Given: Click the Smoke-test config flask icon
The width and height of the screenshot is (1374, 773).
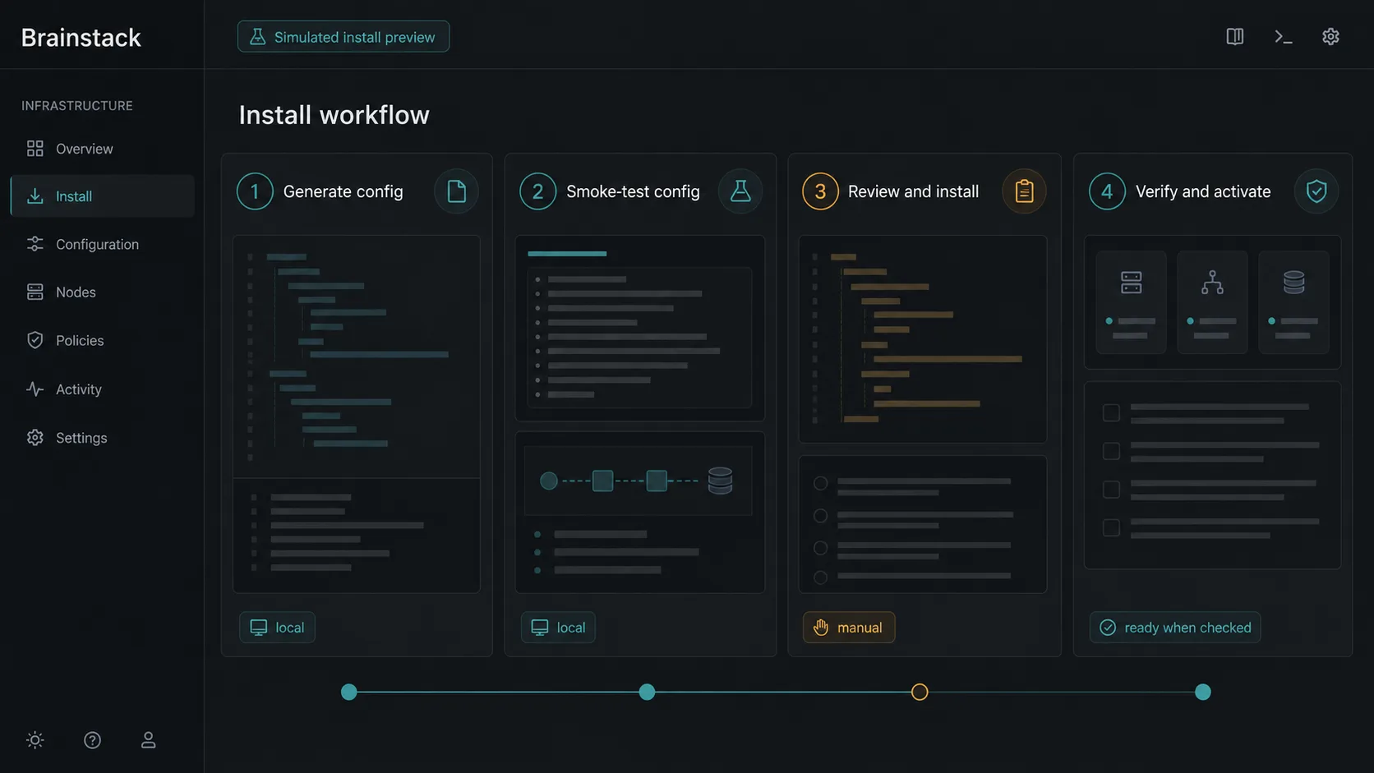Looking at the screenshot, I should coord(740,191).
